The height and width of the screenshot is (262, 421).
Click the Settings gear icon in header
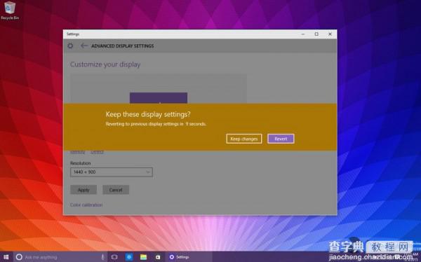[70, 46]
